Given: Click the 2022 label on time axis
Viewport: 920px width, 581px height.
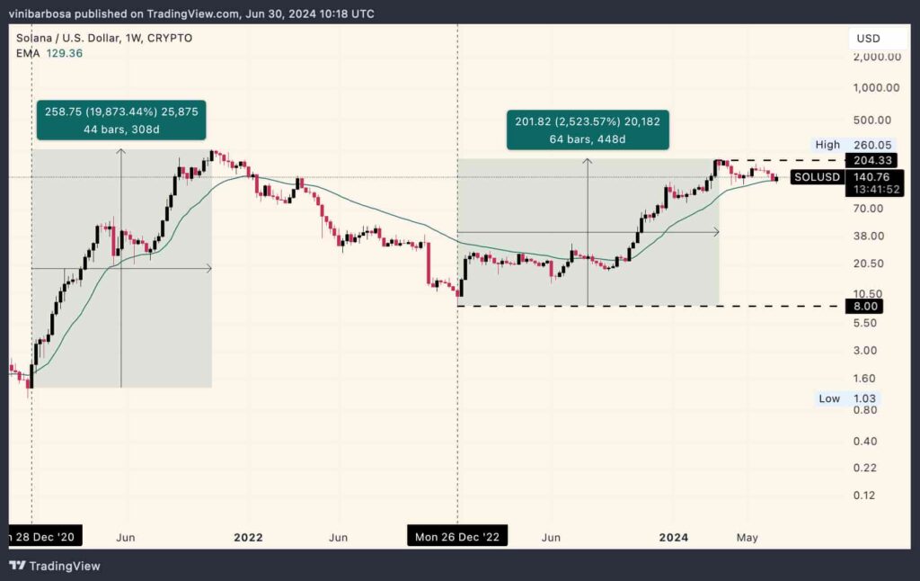Looking at the screenshot, I should click(248, 537).
